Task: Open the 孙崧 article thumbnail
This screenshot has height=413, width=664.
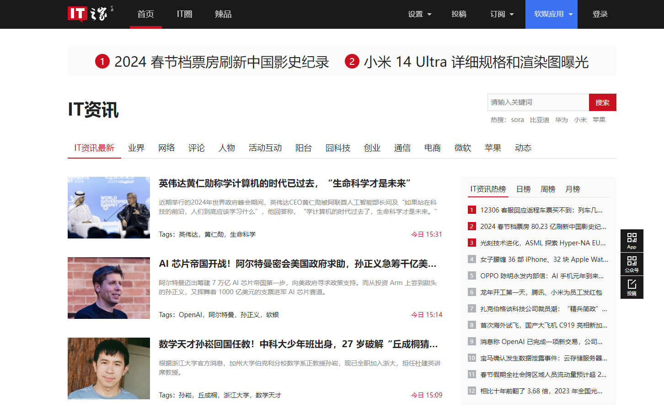Action: point(109,369)
